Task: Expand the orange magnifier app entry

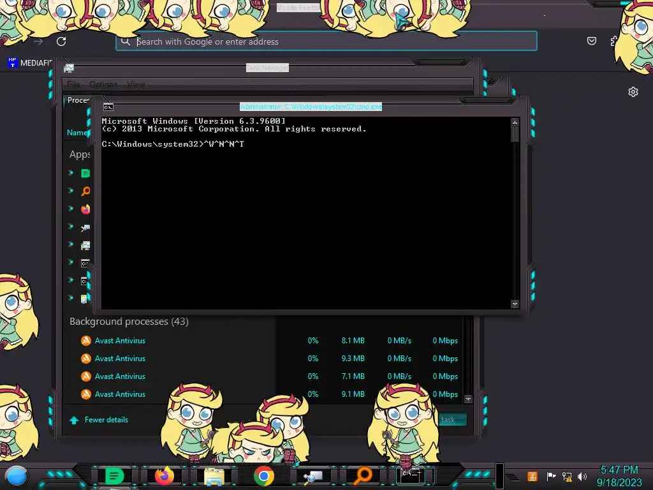Action: coord(70,190)
